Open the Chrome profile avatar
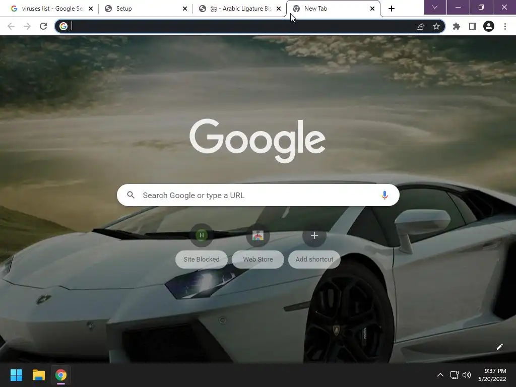516x387 pixels. (x=489, y=26)
